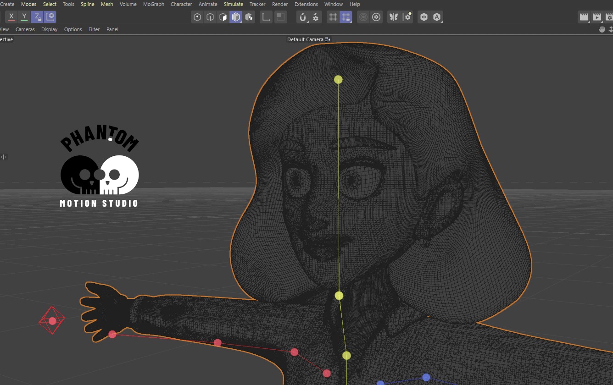613x385 pixels.
Task: Open the MoGraph menu
Action: point(154,4)
